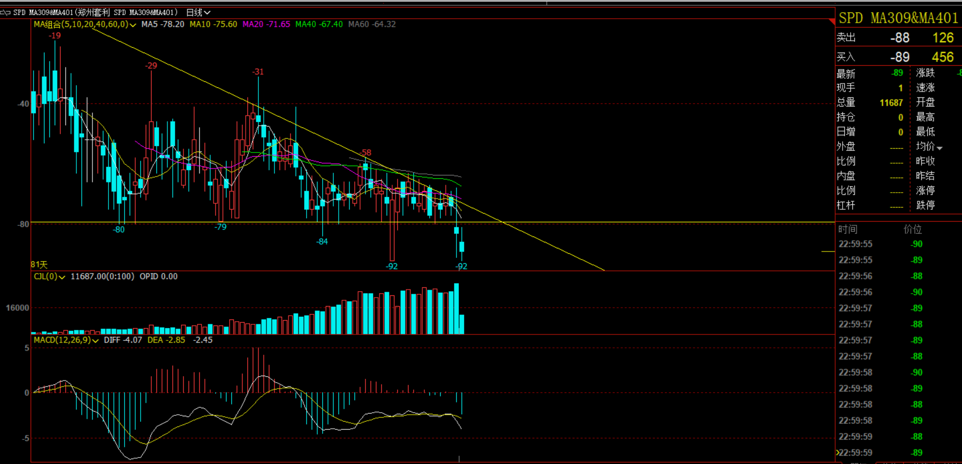The width and height of the screenshot is (962, 464).
Task: Click the latest cyan volume bar
Action: 461,324
